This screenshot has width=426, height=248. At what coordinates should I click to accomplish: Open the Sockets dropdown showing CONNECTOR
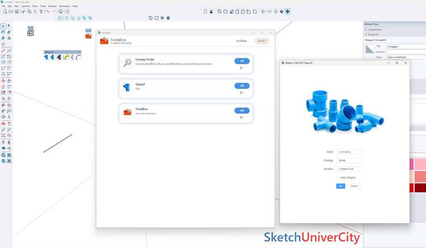pyautogui.click(x=350, y=169)
